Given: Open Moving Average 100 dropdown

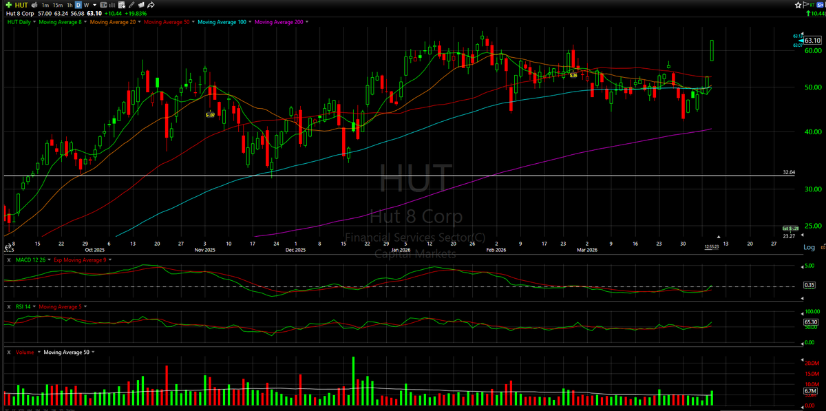Looking at the screenshot, I should tap(251, 22).
